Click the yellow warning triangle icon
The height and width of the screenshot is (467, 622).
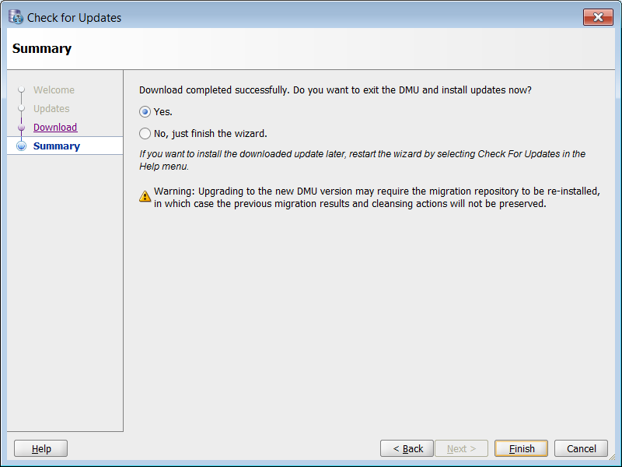click(145, 197)
